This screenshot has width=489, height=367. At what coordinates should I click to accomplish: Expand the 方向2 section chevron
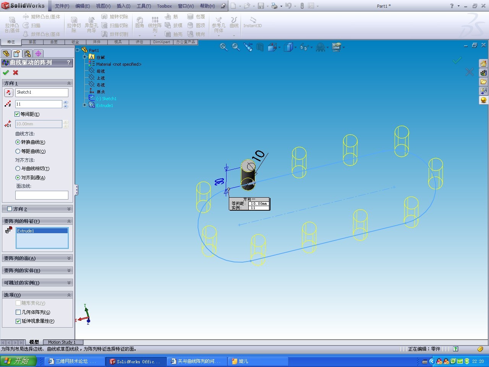point(69,209)
